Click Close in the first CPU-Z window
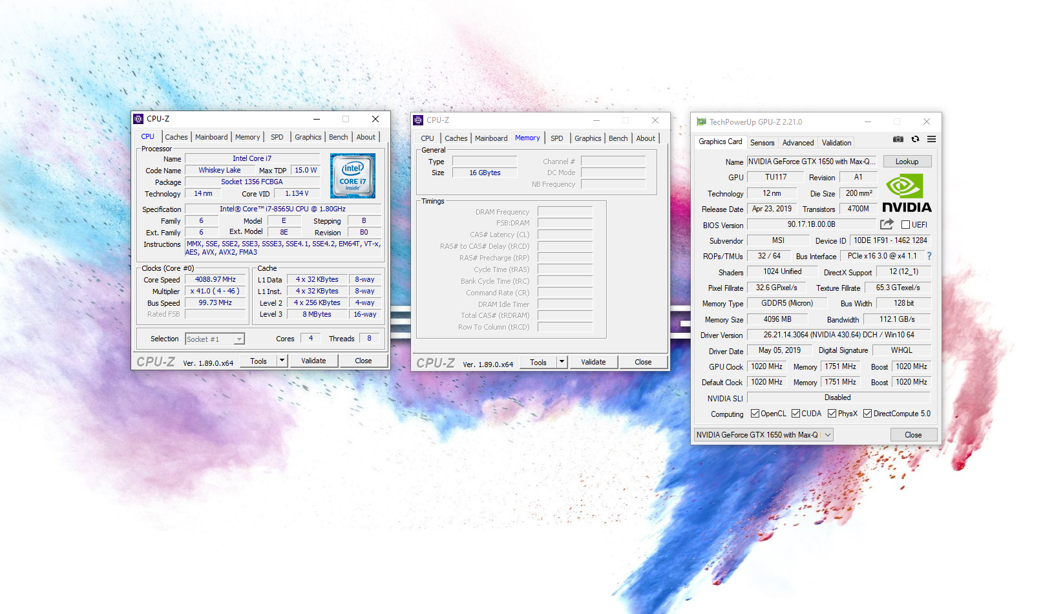Viewport: 1043px width, 614px height. [x=363, y=361]
